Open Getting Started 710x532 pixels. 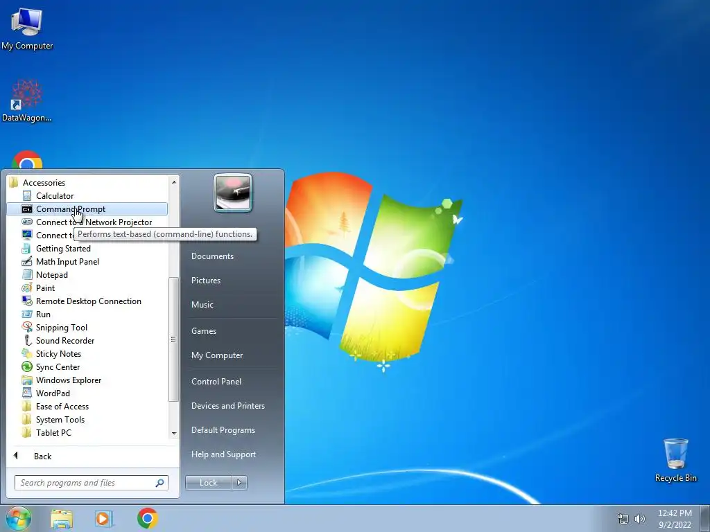click(87, 249)
